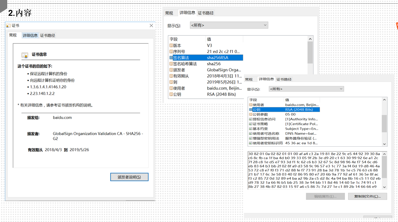Viewport: 398px width, 222px height.
Task: Select the 颁发者 field icon
Action: pyautogui.click(x=171, y=70)
